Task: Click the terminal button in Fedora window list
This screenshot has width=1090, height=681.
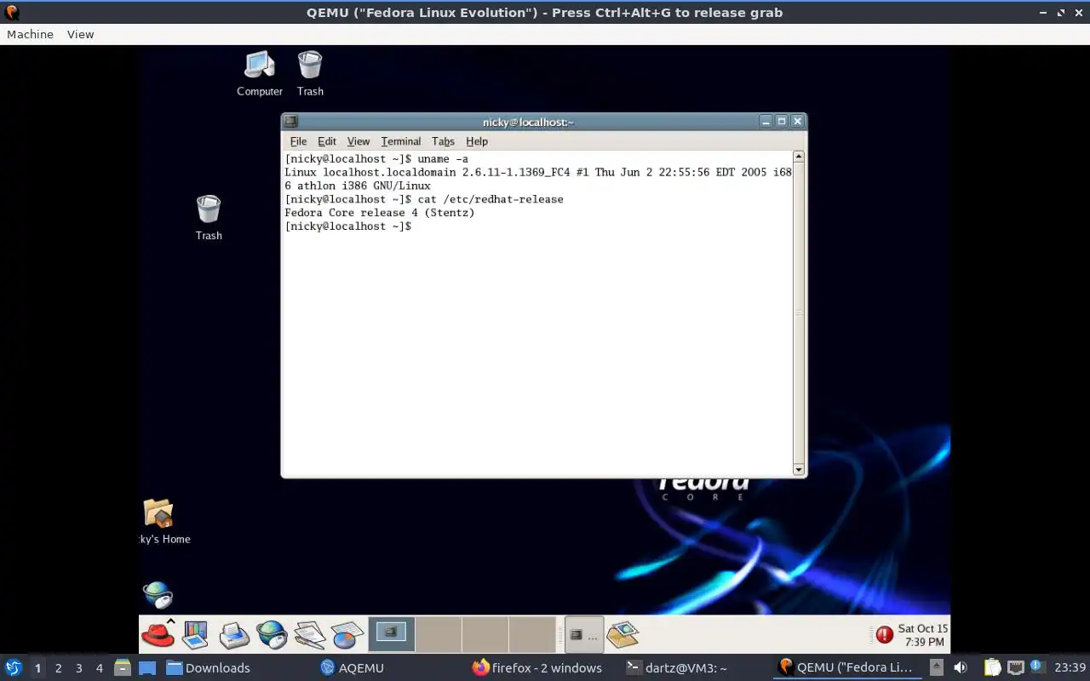Action: 584,635
